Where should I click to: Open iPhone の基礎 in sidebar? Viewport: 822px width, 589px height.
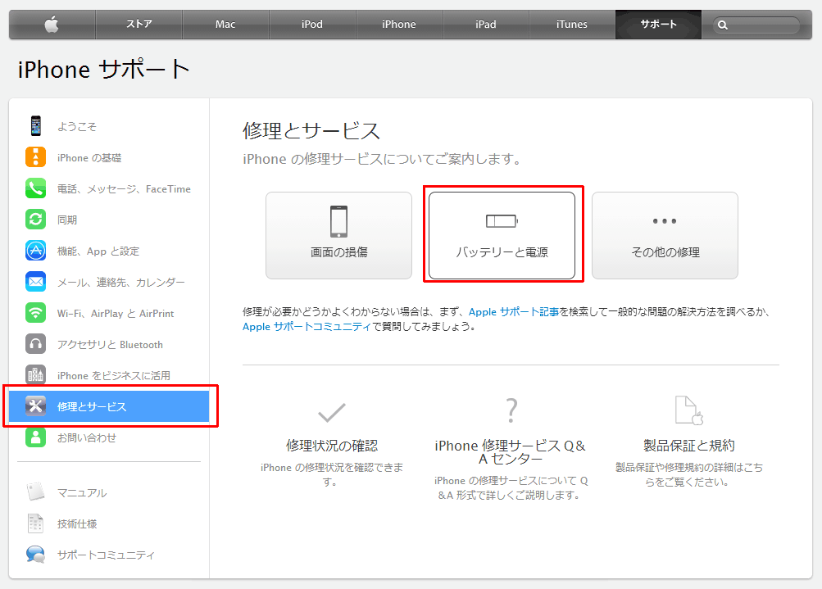tap(89, 158)
